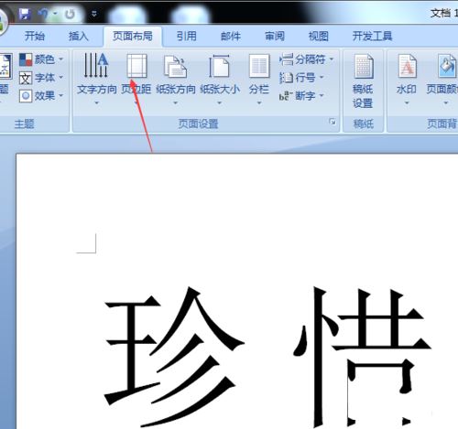Expand the 颜色 dropdown arrow
This screenshot has height=429, width=458.
coord(60,59)
